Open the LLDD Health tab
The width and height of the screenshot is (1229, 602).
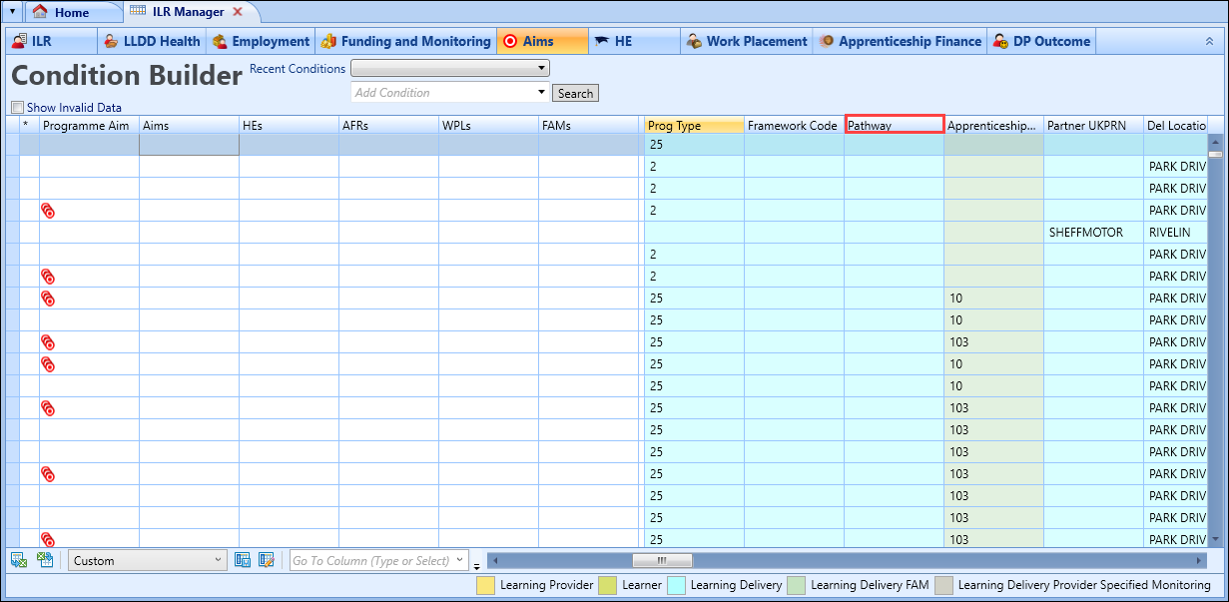154,41
